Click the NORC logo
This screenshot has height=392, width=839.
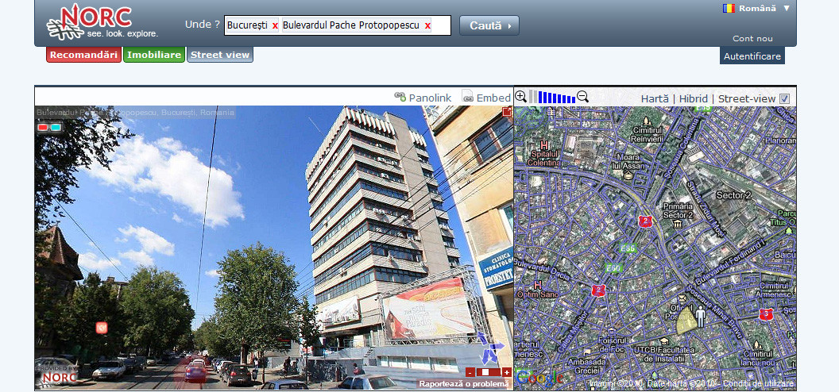click(102, 22)
